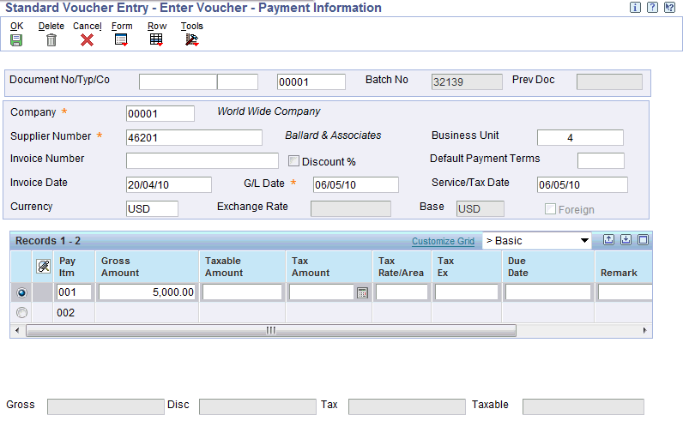Click the Base currency field USD
Image resolution: width=683 pixels, height=421 pixels.
[481, 208]
